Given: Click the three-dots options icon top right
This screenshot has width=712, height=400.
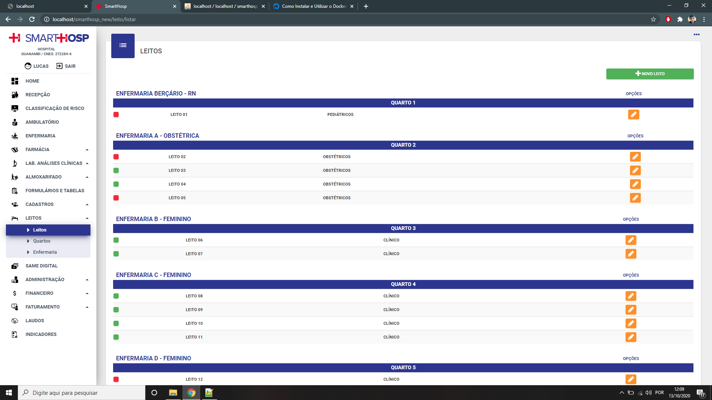Looking at the screenshot, I should tap(696, 34).
